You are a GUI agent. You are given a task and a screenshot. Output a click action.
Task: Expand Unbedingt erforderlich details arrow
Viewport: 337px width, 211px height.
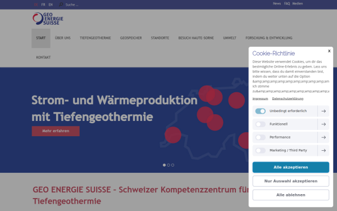tap(324, 111)
